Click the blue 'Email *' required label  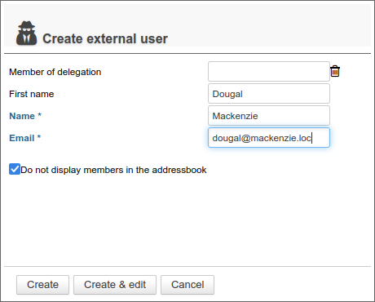coord(25,138)
